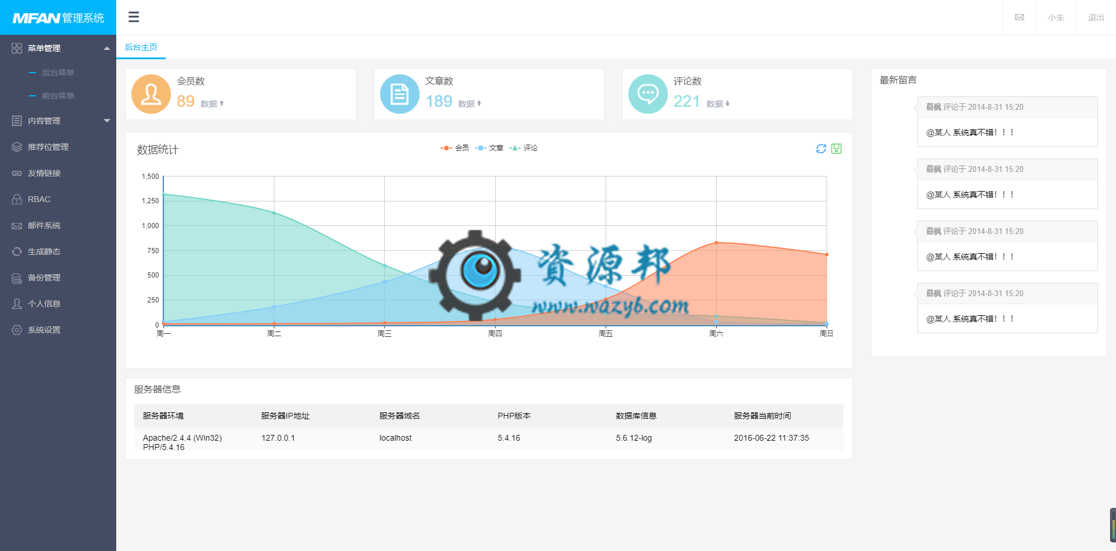Screen dimensions: 1116x551
Task: Click the 服务器信息 section heading
Action: 158,389
